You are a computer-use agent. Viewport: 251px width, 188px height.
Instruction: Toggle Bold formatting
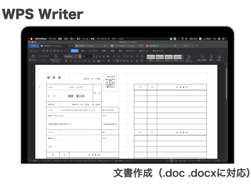(x=66, y=61)
